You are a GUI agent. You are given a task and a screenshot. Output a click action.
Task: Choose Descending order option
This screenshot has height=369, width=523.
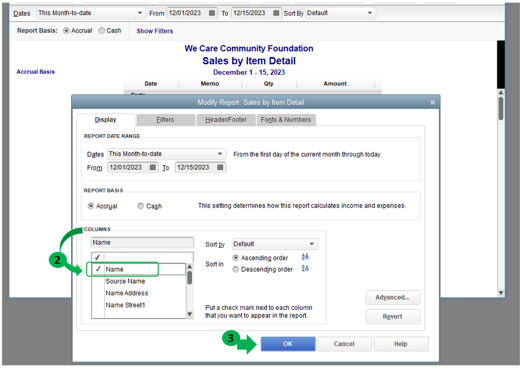pyautogui.click(x=236, y=269)
